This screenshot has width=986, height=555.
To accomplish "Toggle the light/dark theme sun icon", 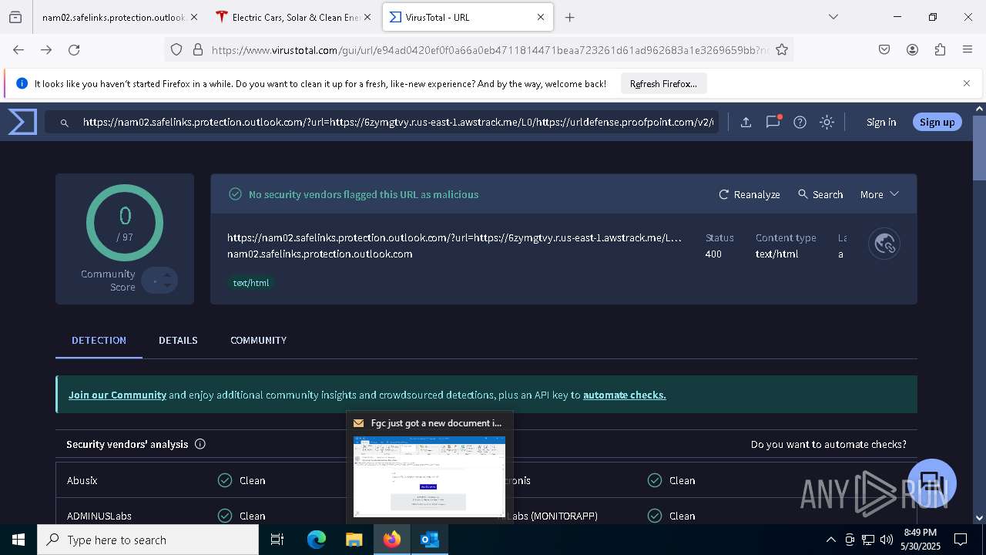I will click(x=827, y=122).
